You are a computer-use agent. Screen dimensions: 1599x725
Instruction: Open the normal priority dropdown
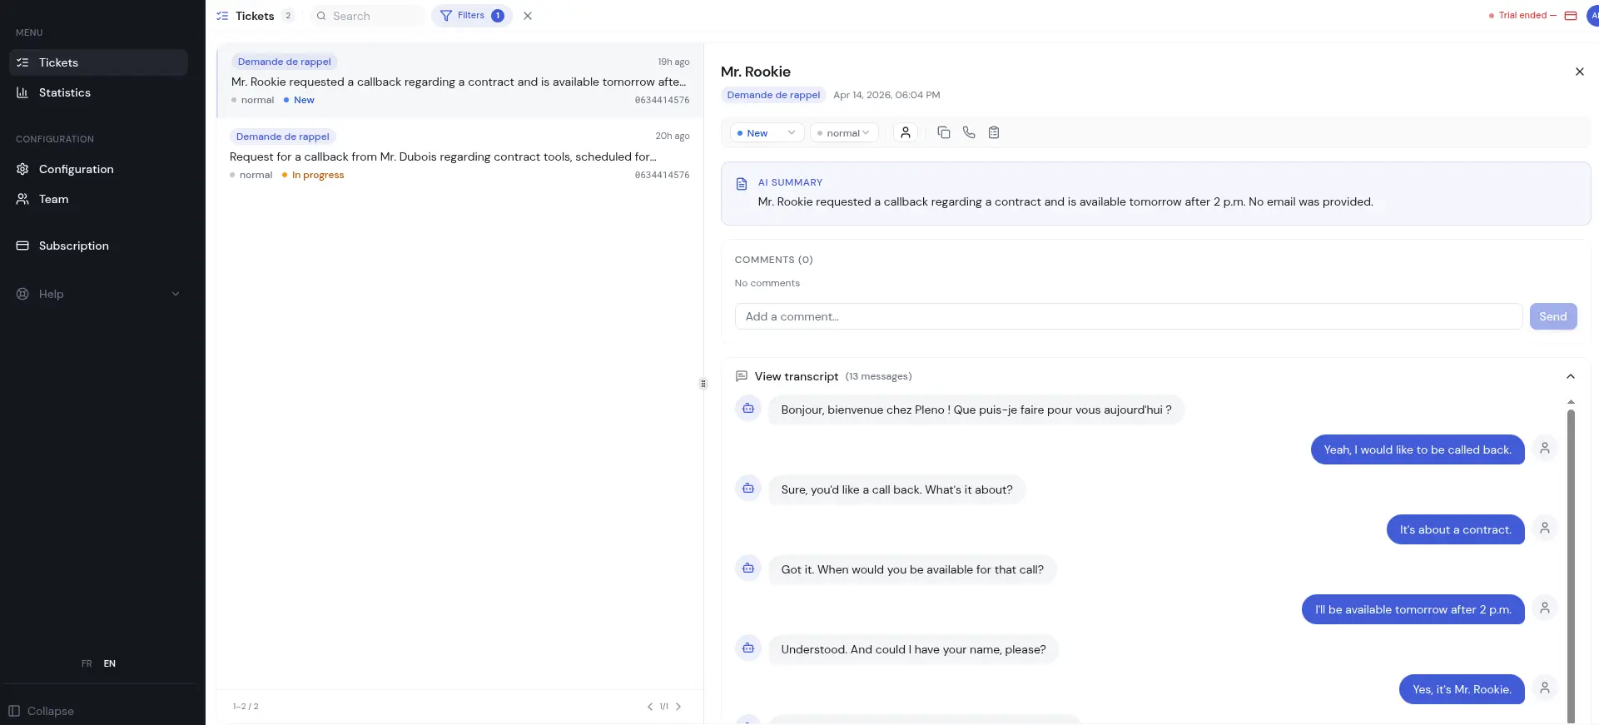pyautogui.click(x=844, y=133)
